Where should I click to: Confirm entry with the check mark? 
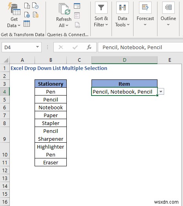tap(75, 47)
